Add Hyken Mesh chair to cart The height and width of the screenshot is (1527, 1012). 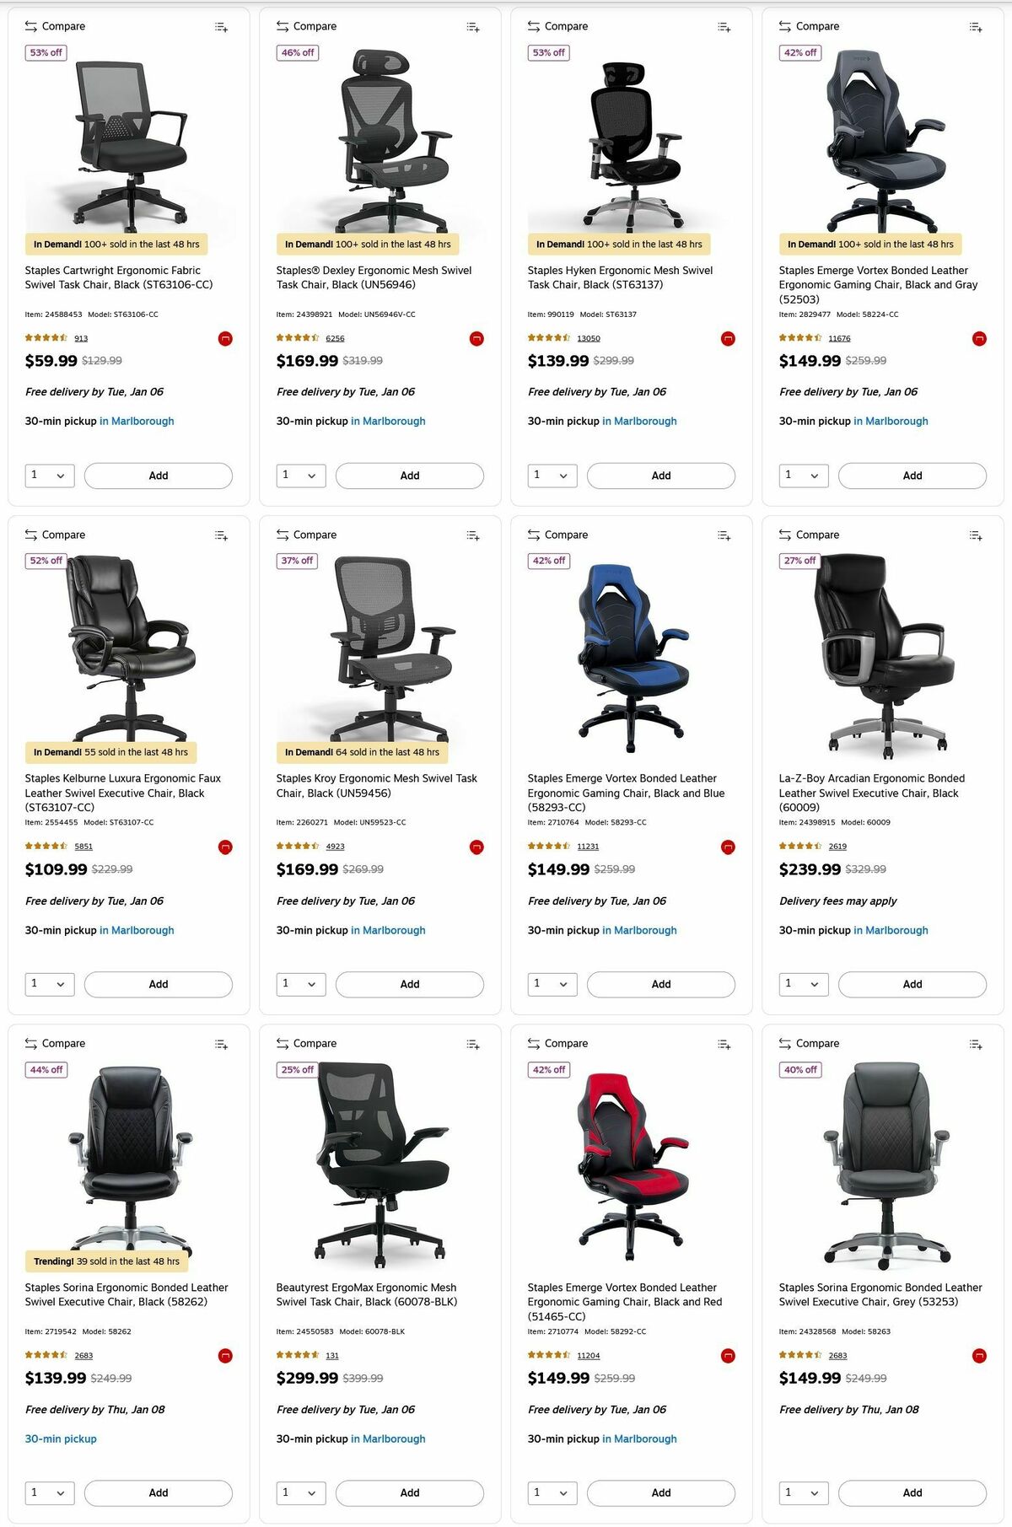point(661,476)
